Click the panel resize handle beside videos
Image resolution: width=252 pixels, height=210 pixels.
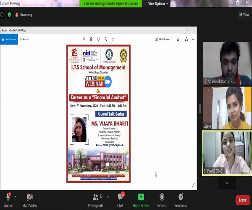pos(200,108)
